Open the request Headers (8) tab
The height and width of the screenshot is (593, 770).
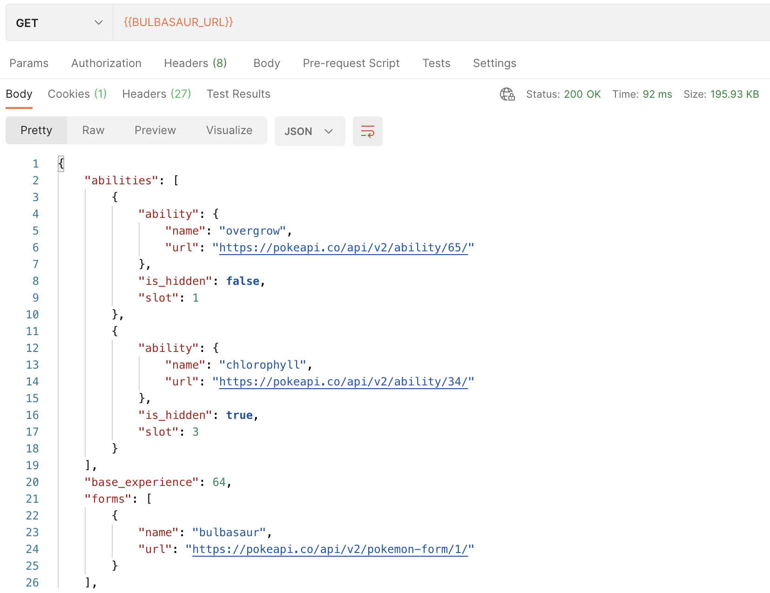[195, 63]
